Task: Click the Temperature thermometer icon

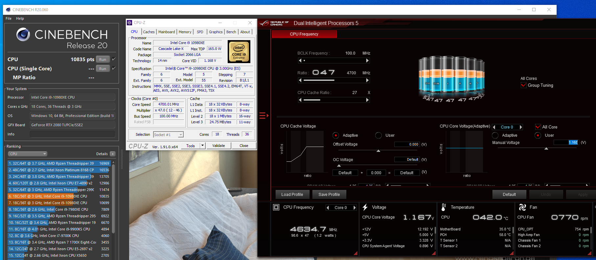Action: click(x=444, y=207)
